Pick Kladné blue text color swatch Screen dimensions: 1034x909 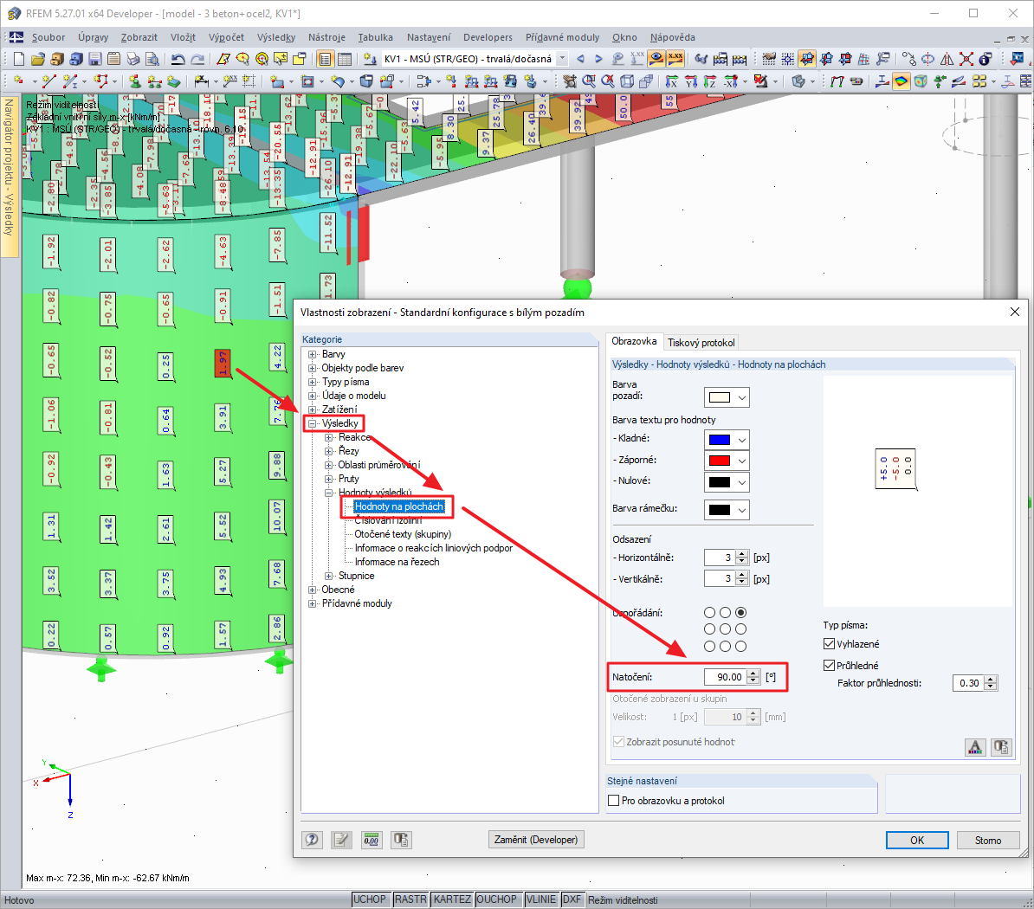pos(720,440)
